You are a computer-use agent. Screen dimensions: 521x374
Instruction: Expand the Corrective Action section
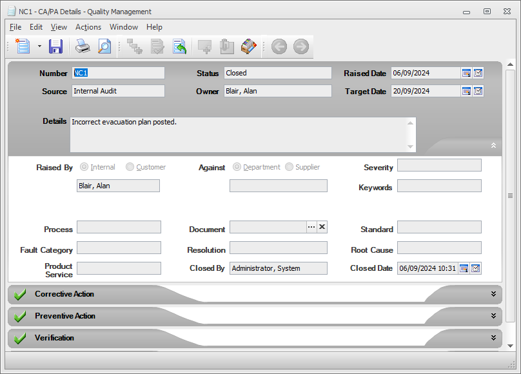click(x=493, y=293)
